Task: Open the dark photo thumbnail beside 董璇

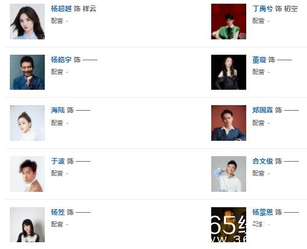Action: pyautogui.click(x=228, y=72)
